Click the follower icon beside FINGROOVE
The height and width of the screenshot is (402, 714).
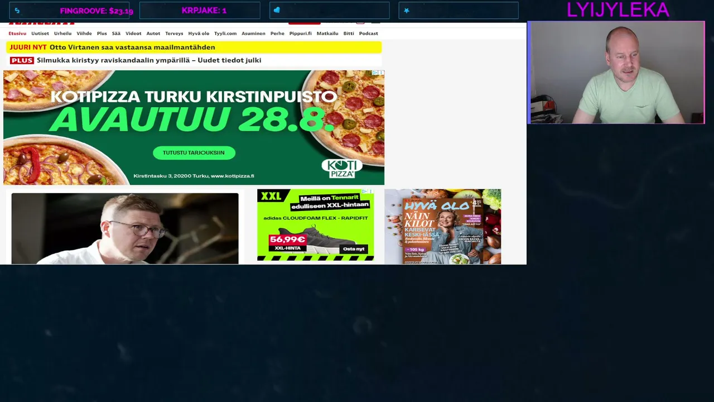[x=17, y=11]
